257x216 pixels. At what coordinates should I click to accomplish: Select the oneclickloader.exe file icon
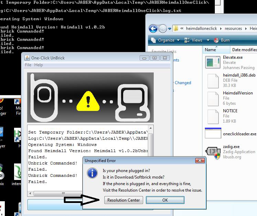(x=213, y=133)
